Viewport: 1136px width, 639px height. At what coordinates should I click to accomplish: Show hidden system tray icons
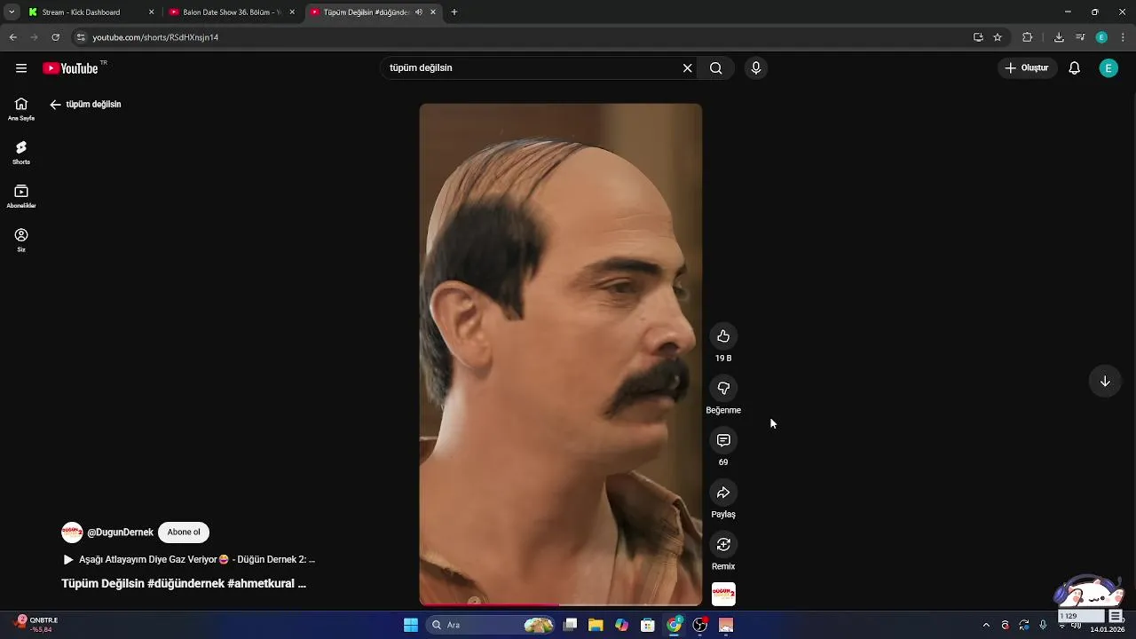coord(986,625)
